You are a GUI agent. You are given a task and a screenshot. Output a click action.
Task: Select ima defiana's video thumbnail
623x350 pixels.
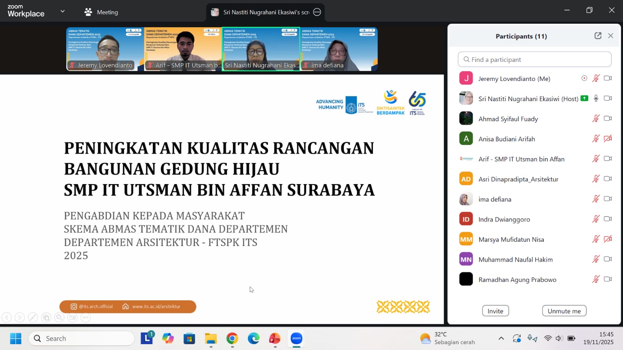tap(339, 49)
